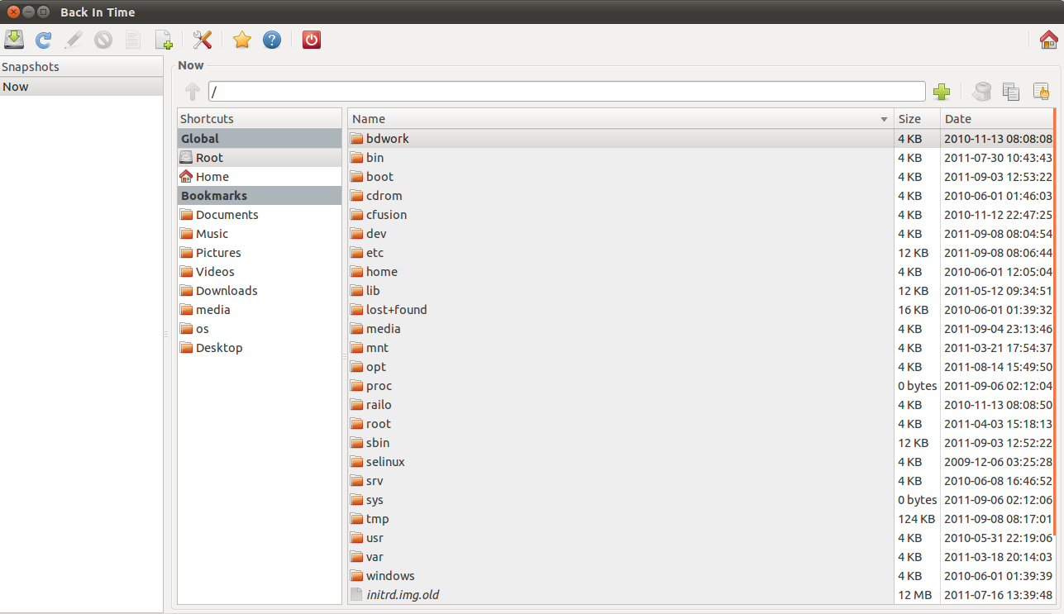The width and height of the screenshot is (1064, 614).
Task: Exit using the red power button
Action: (x=312, y=40)
